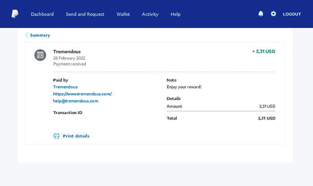Open the Dashboard menu item
The height and width of the screenshot is (186, 313).
(x=42, y=14)
